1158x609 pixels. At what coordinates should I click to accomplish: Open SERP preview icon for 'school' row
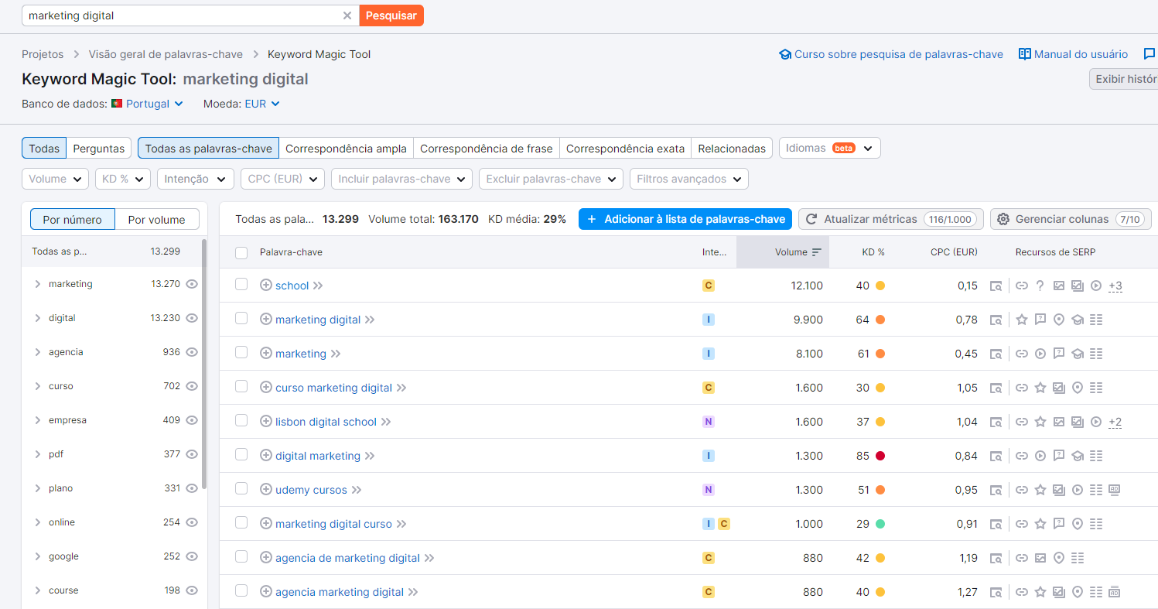(x=996, y=286)
